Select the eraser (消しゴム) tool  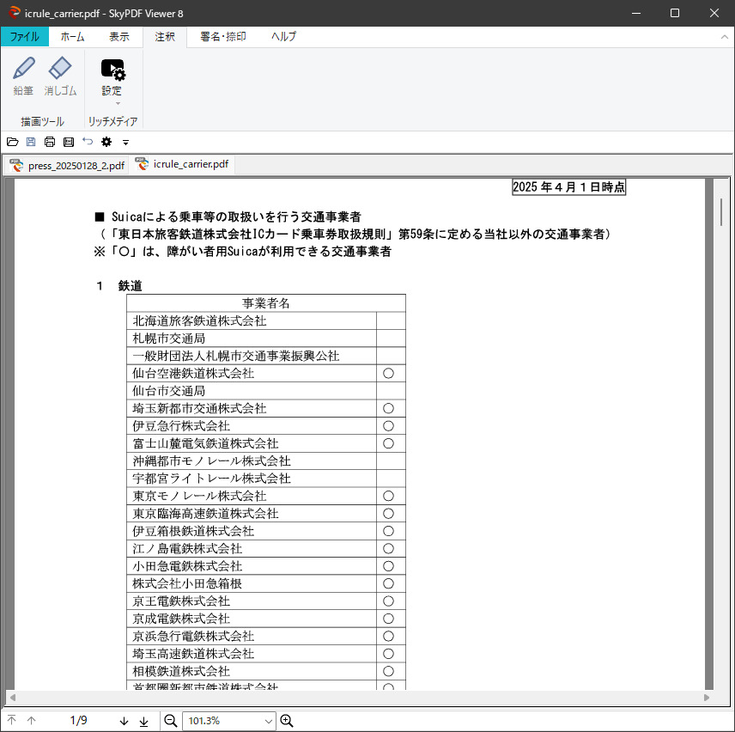[x=60, y=76]
